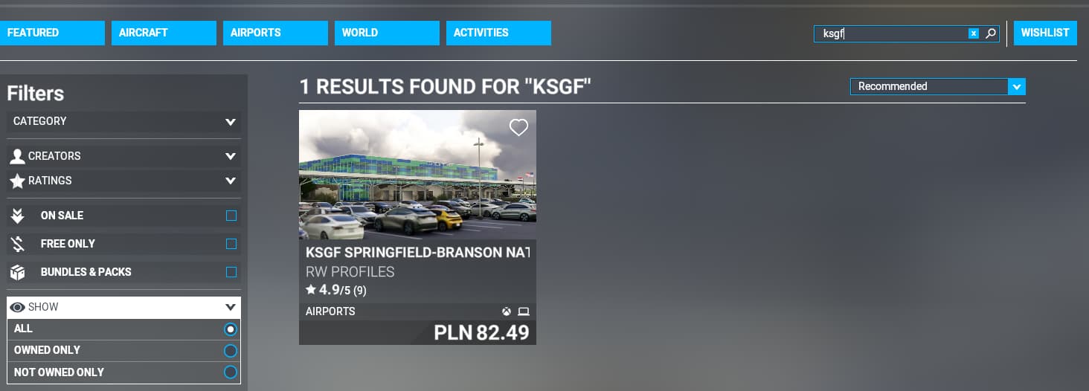Switch to the Aircraft tab
The width and height of the screenshot is (1089, 391).
point(164,33)
